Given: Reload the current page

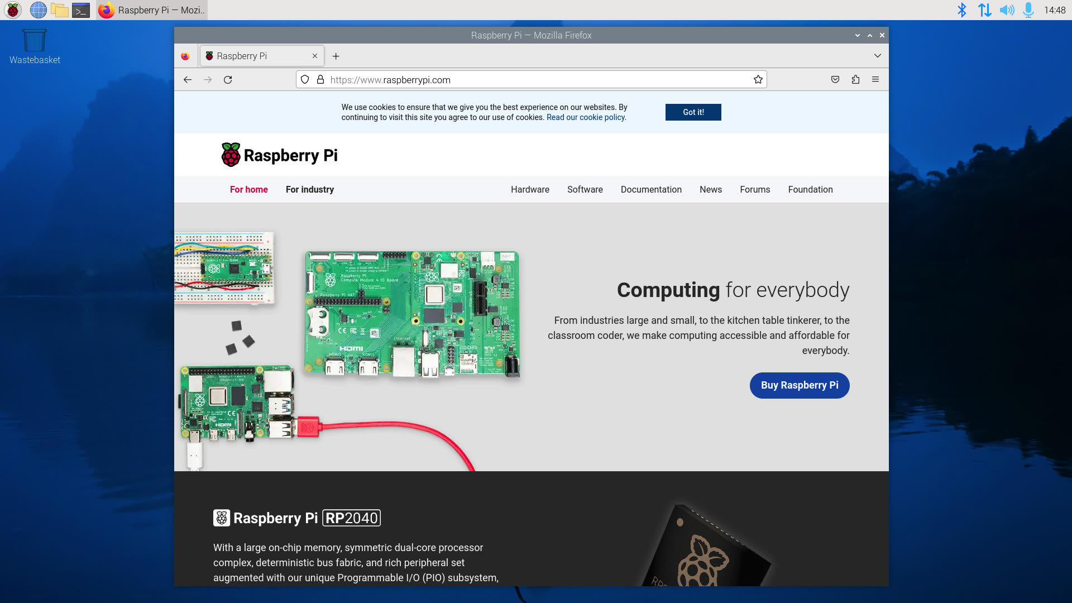Looking at the screenshot, I should [228, 79].
